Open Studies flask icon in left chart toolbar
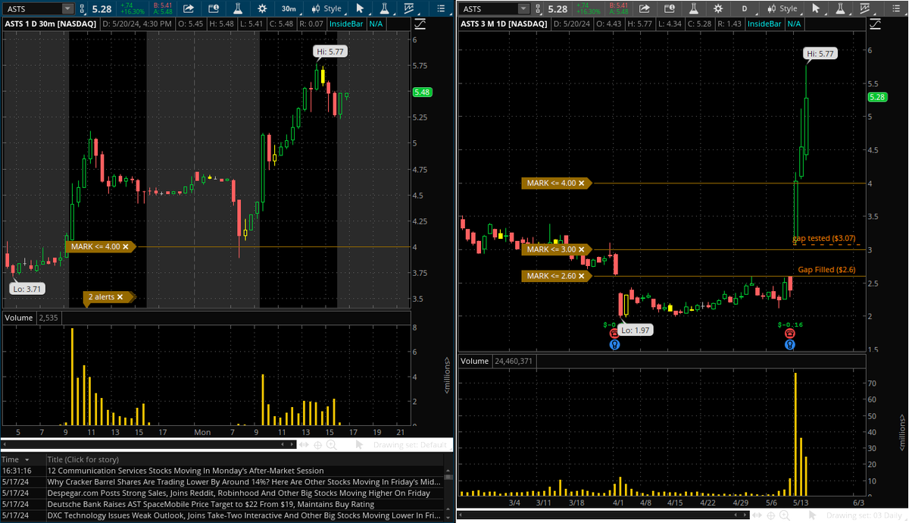Image resolution: width=909 pixels, height=523 pixels. [238, 8]
